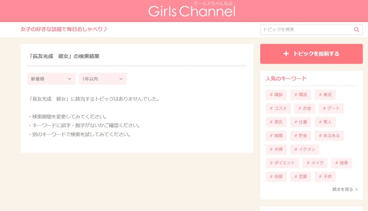This screenshot has width=368, height=211.
Task: Click the 検索期間を変更してみてください hint
Action: click(x=68, y=116)
